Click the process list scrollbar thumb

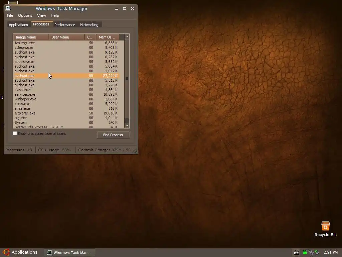tap(127, 79)
